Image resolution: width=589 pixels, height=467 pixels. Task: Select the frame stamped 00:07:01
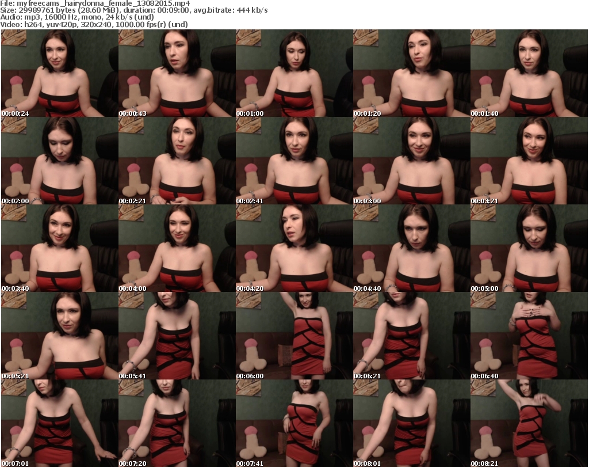[60, 423]
